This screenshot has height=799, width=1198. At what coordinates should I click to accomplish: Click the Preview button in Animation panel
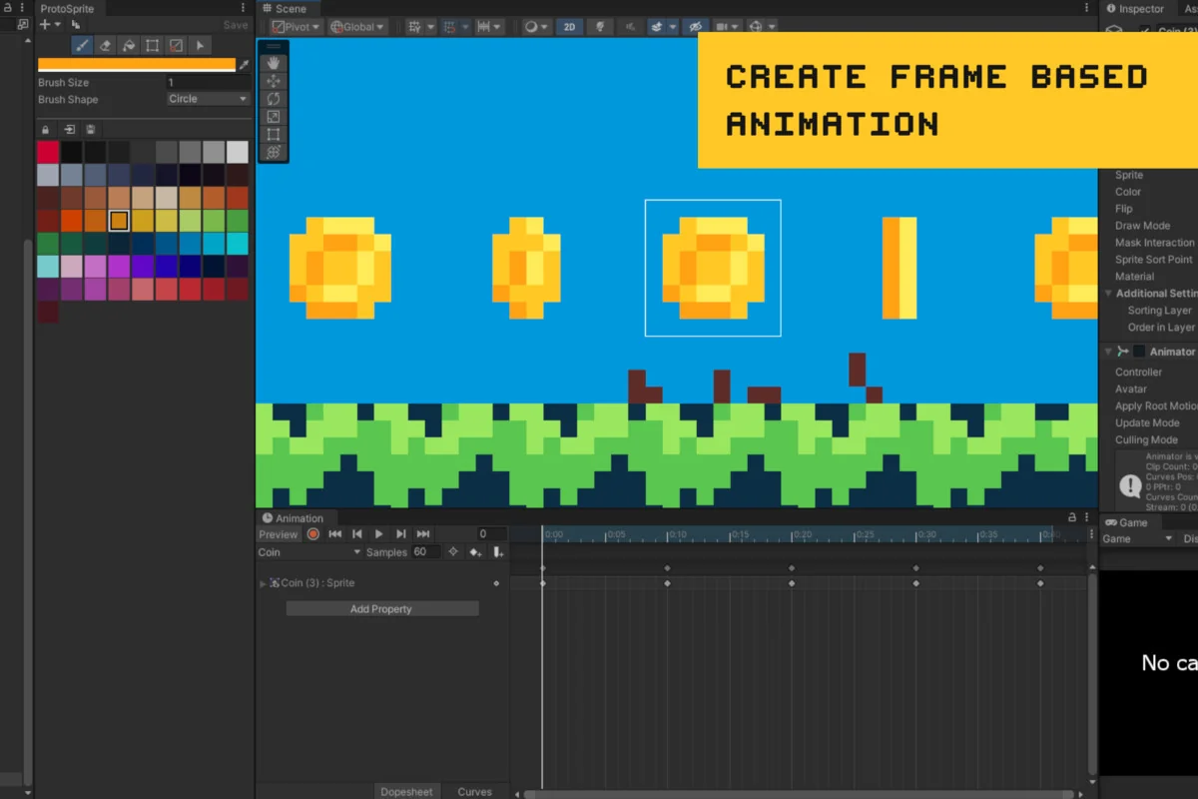point(278,534)
